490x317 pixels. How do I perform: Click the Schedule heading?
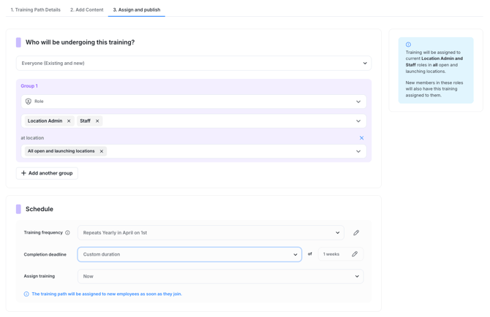pyautogui.click(x=39, y=209)
